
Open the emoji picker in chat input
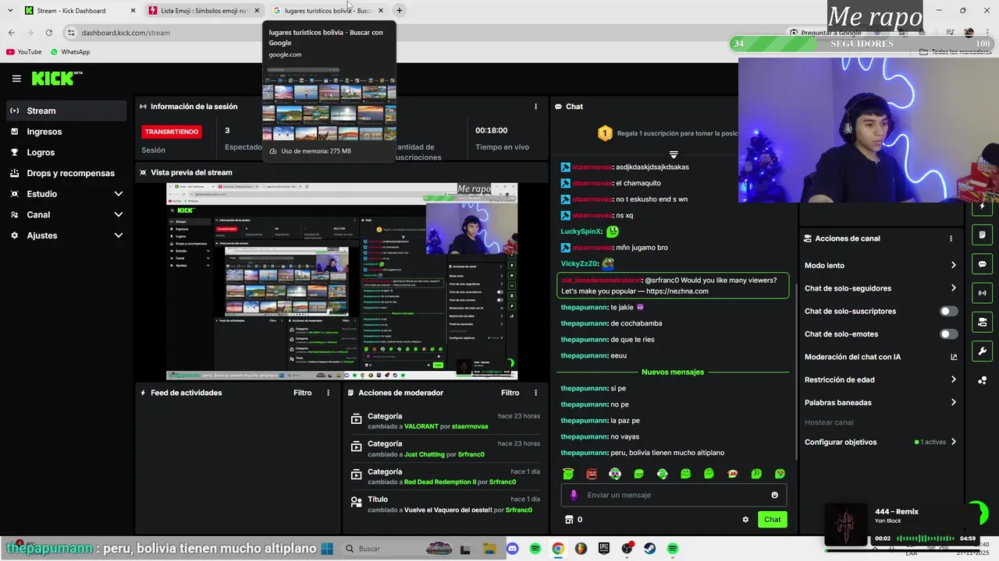click(x=774, y=495)
